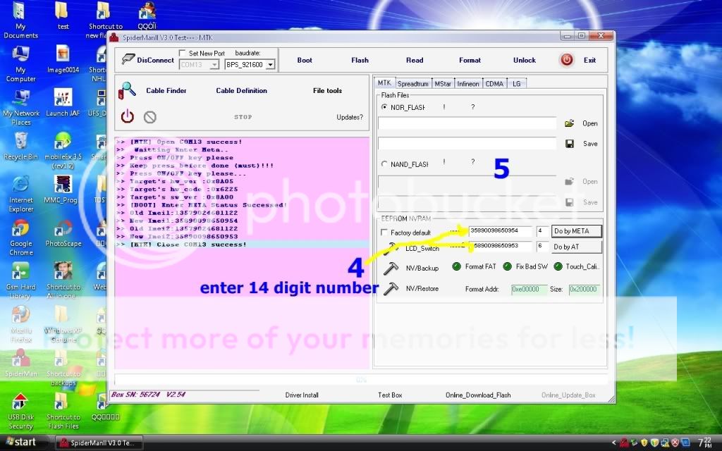Click the LCD_Switch label

[422, 249]
